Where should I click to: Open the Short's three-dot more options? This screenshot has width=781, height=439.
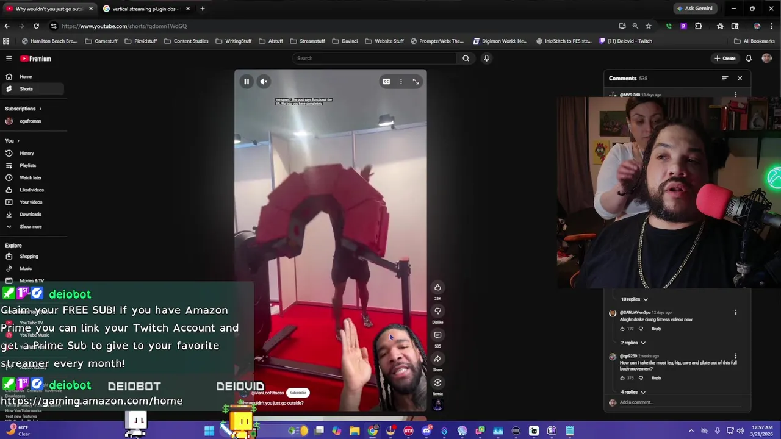[401, 81]
